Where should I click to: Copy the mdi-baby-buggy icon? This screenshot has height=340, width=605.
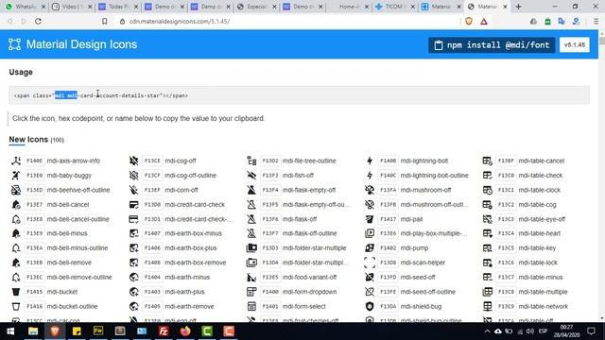coord(16,176)
